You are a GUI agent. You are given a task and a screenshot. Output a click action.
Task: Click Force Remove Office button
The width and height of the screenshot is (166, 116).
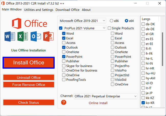pyautogui.click(x=29, y=85)
